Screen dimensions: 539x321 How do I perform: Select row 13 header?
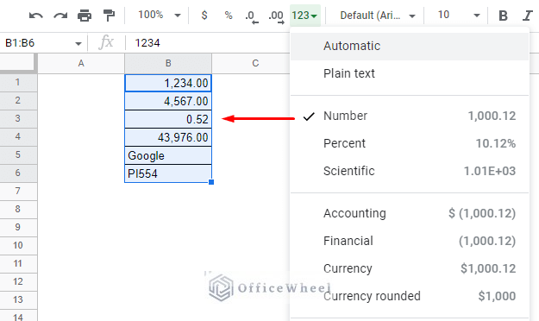(x=18, y=300)
